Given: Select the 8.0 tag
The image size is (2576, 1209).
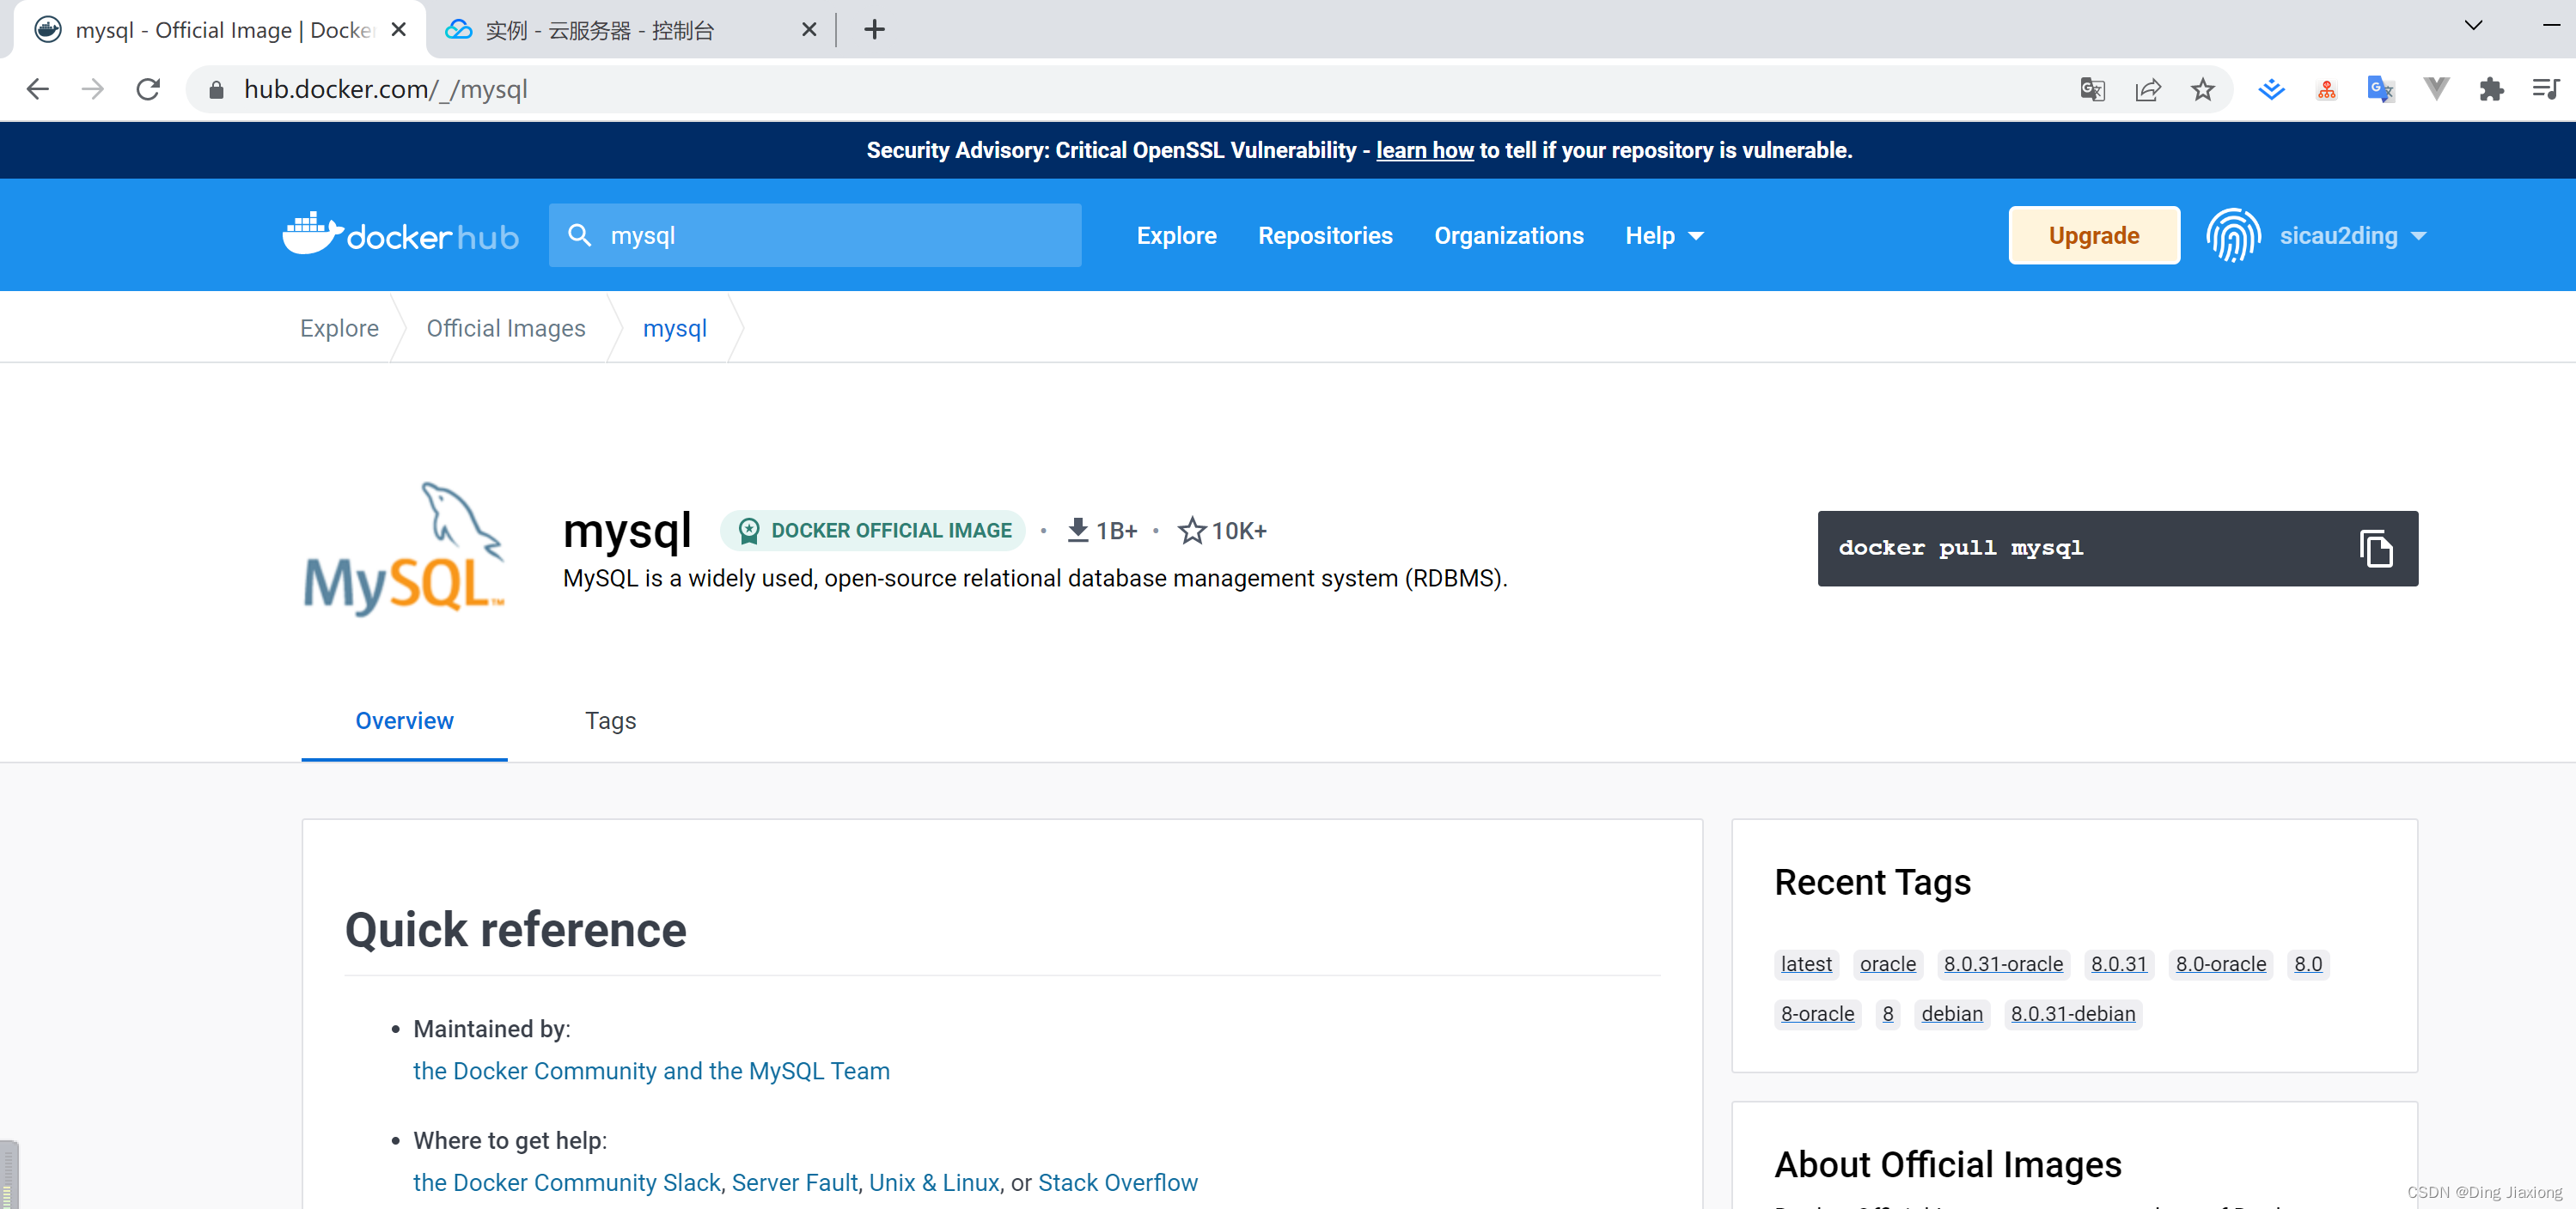Looking at the screenshot, I should [x=2308, y=964].
